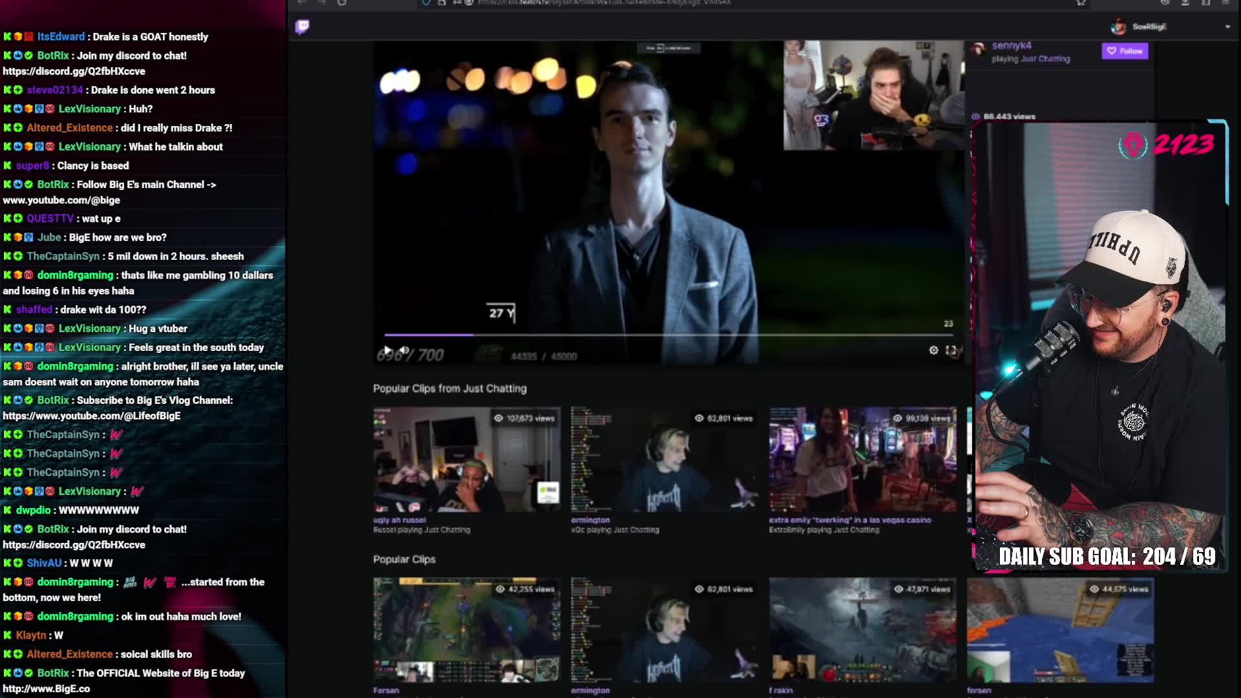Mute the clip volume speaker icon
The width and height of the screenshot is (1241, 698).
point(404,350)
